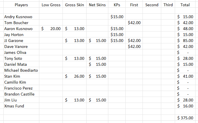The height and width of the screenshot is (123, 198).
Task: Click the Andry Kusnowo name cell
Action: coord(21,16)
